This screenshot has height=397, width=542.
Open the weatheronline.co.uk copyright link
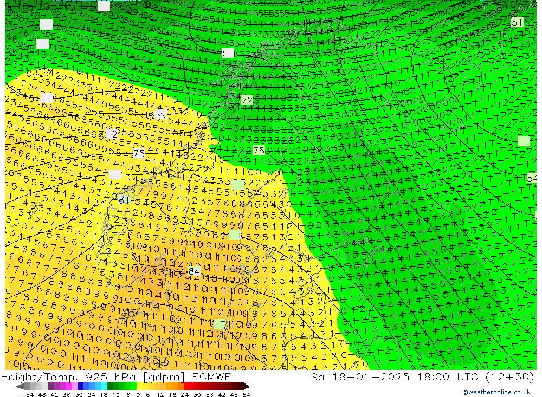[496, 392]
